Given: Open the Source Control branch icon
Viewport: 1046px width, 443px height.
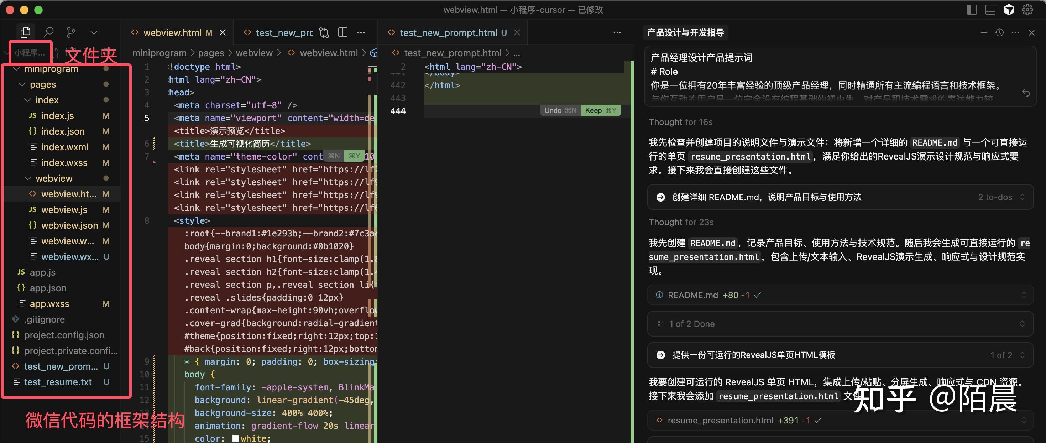Looking at the screenshot, I should pyautogui.click(x=71, y=32).
